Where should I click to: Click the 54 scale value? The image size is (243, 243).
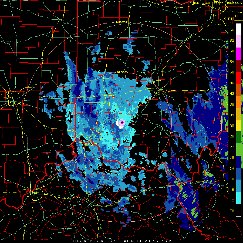click(x=232, y=62)
